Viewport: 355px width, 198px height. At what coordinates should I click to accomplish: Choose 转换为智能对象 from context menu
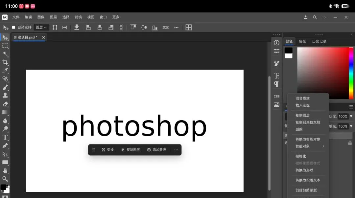pyautogui.click(x=308, y=139)
